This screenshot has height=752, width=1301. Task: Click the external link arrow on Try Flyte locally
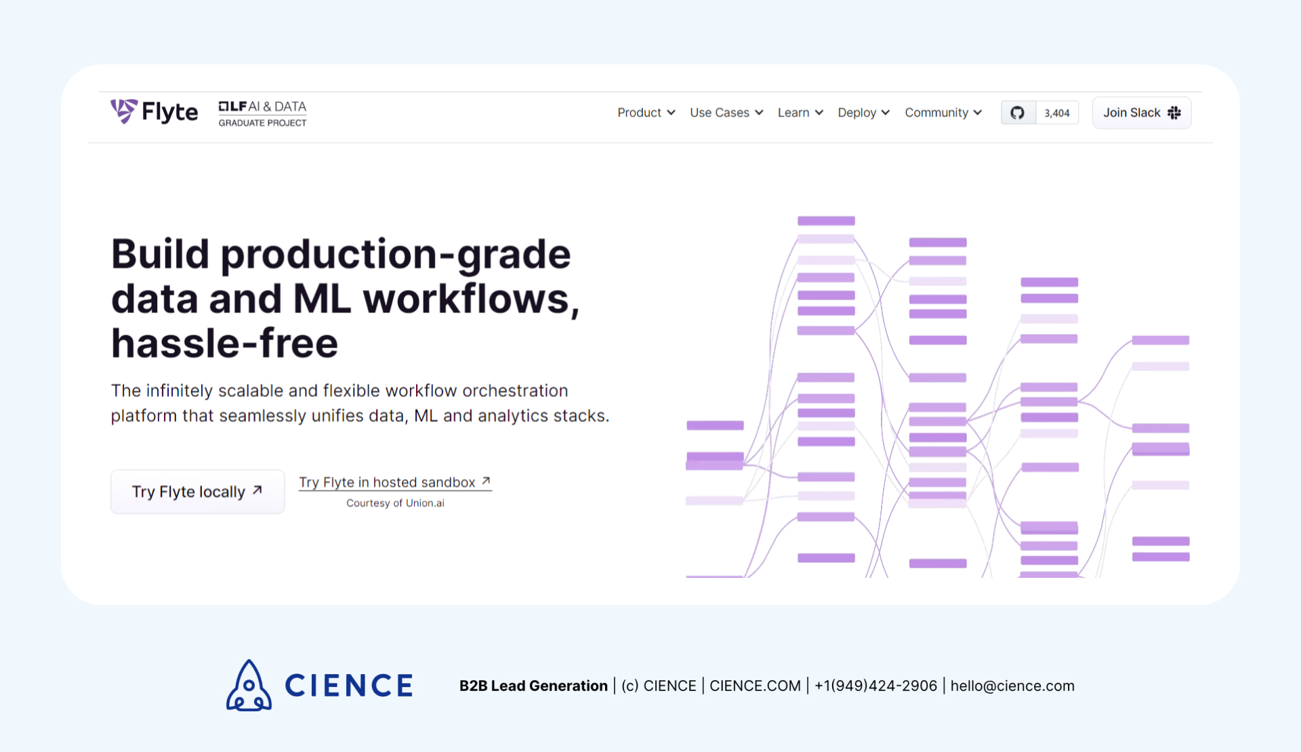click(x=257, y=490)
